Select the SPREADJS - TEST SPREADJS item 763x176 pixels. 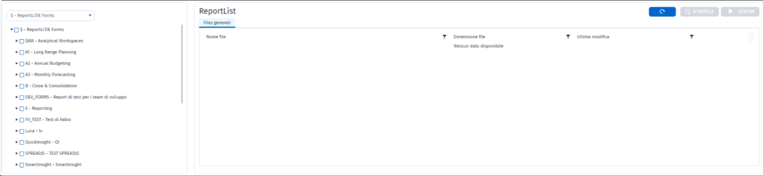52,153
